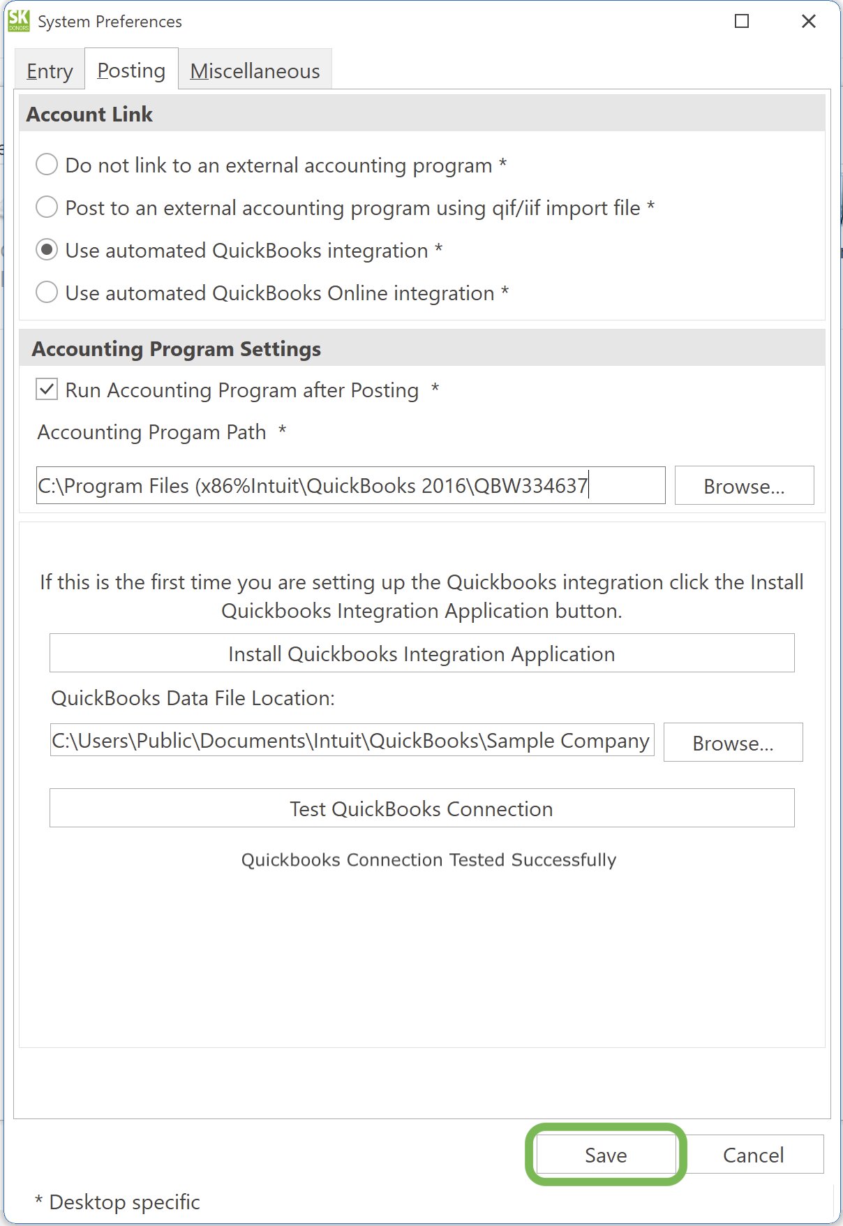This screenshot has width=843, height=1226.
Task: Browse for the QuickBooks Data File Location
Action: 733,743
